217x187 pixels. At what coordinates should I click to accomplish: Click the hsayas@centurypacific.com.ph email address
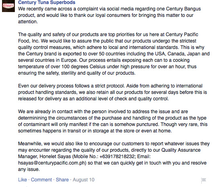point(52,163)
